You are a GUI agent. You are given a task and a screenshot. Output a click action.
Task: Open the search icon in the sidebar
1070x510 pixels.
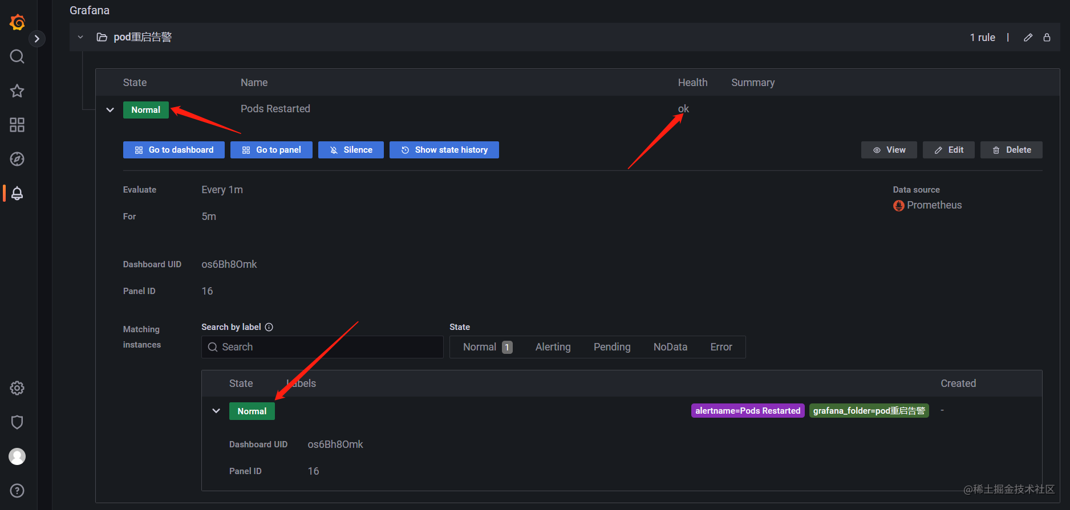tap(17, 56)
